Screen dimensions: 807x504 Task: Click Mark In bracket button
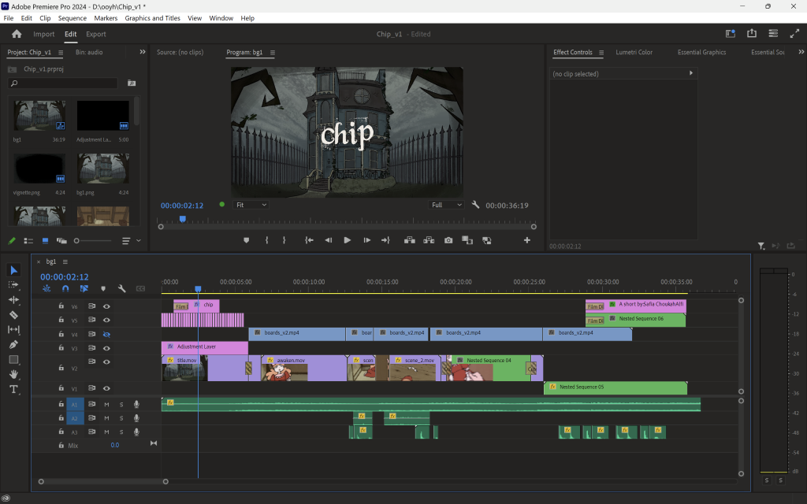pos(266,240)
